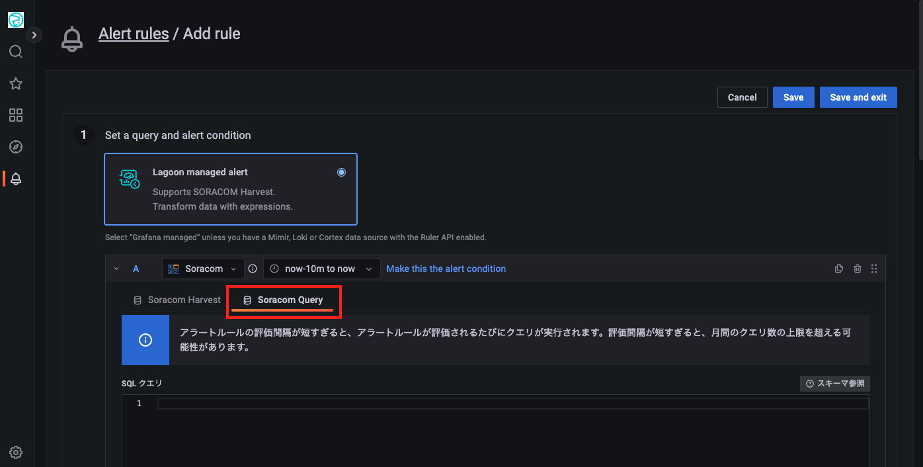Click the Save button
This screenshot has width=923, height=467.
tap(793, 97)
